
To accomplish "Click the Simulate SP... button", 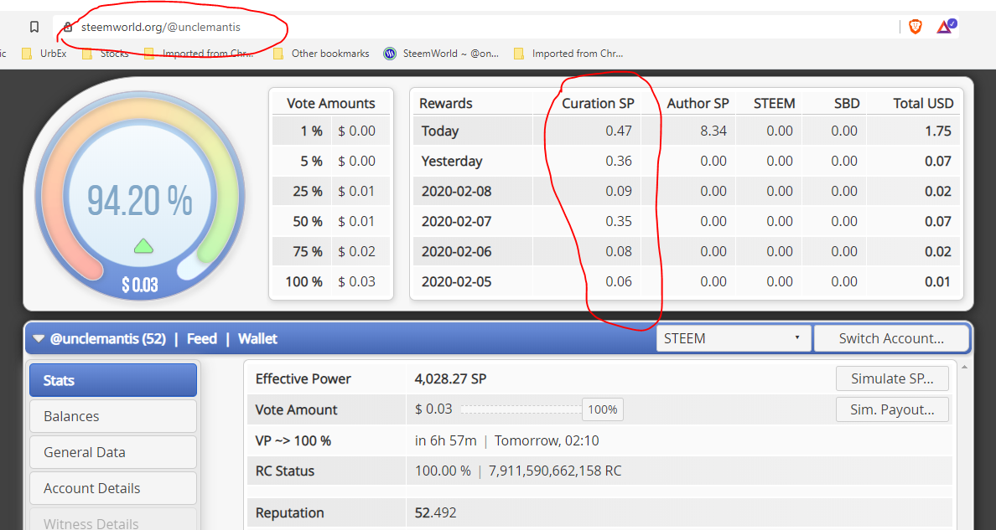I will (x=892, y=378).
